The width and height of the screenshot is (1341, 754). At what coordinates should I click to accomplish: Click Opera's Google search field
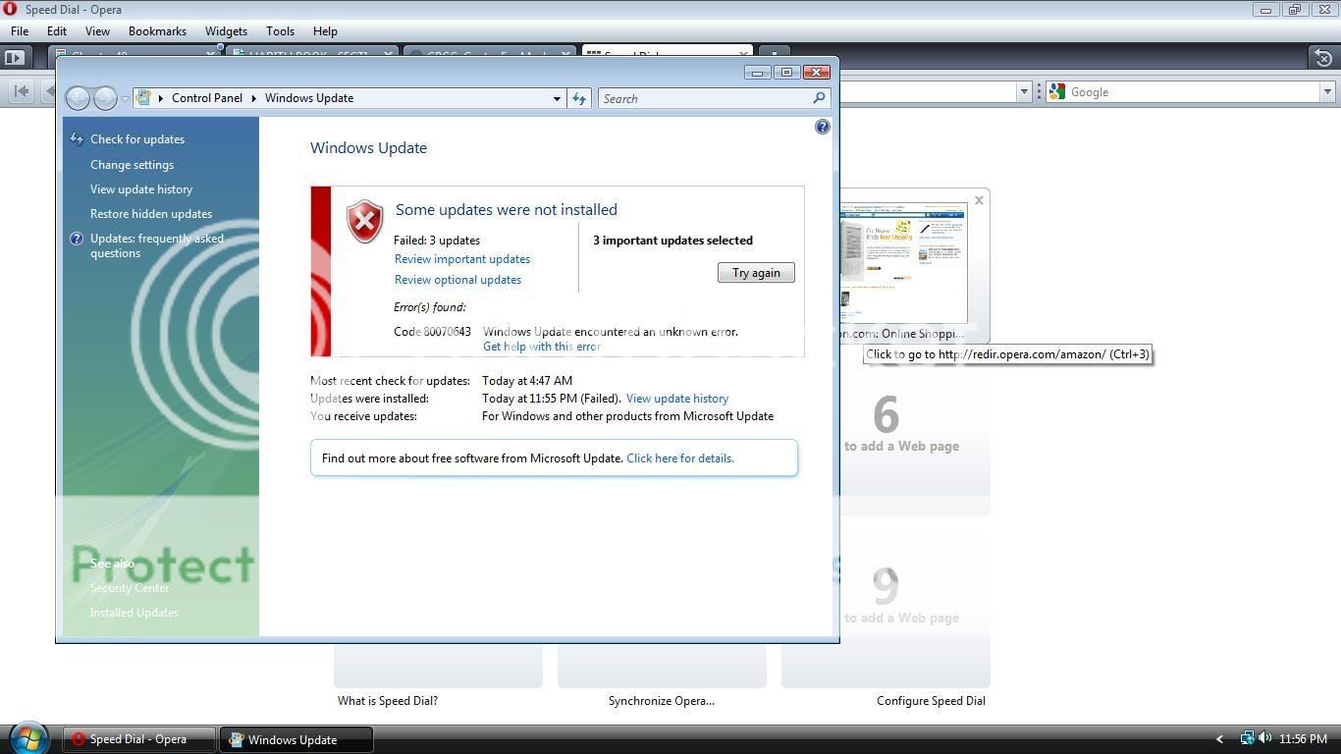pyautogui.click(x=1194, y=91)
